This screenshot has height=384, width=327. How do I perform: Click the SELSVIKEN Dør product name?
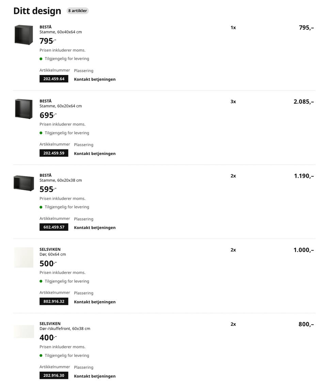(50, 249)
